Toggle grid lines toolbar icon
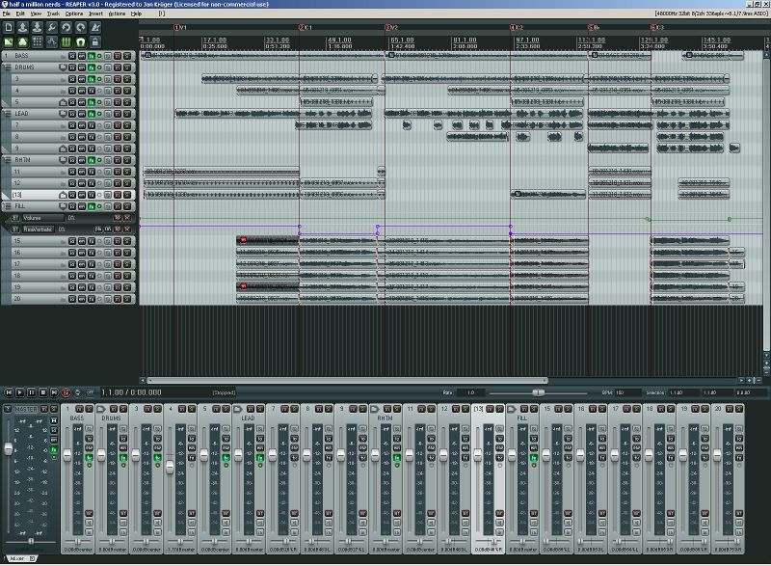The image size is (771, 566). [x=66, y=42]
